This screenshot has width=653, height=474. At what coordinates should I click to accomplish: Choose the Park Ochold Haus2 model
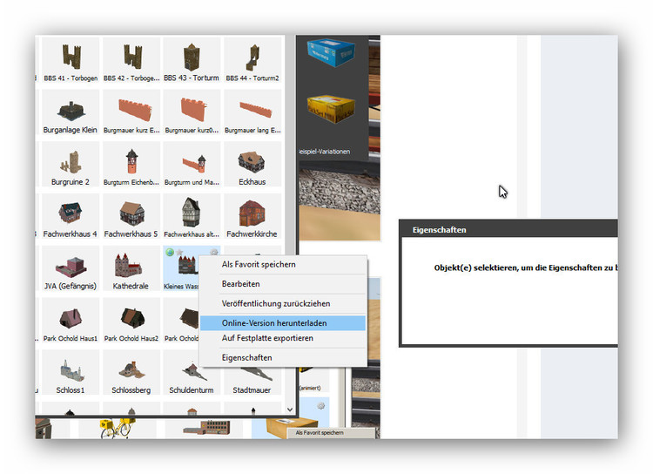[131, 321]
